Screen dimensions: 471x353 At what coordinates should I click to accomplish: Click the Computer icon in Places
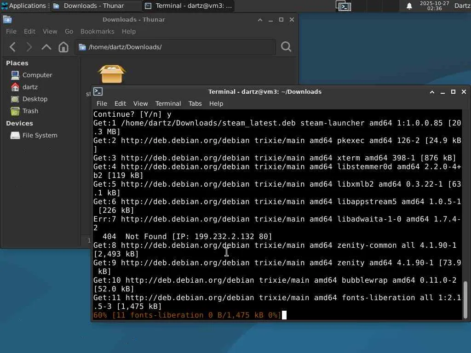[15, 75]
